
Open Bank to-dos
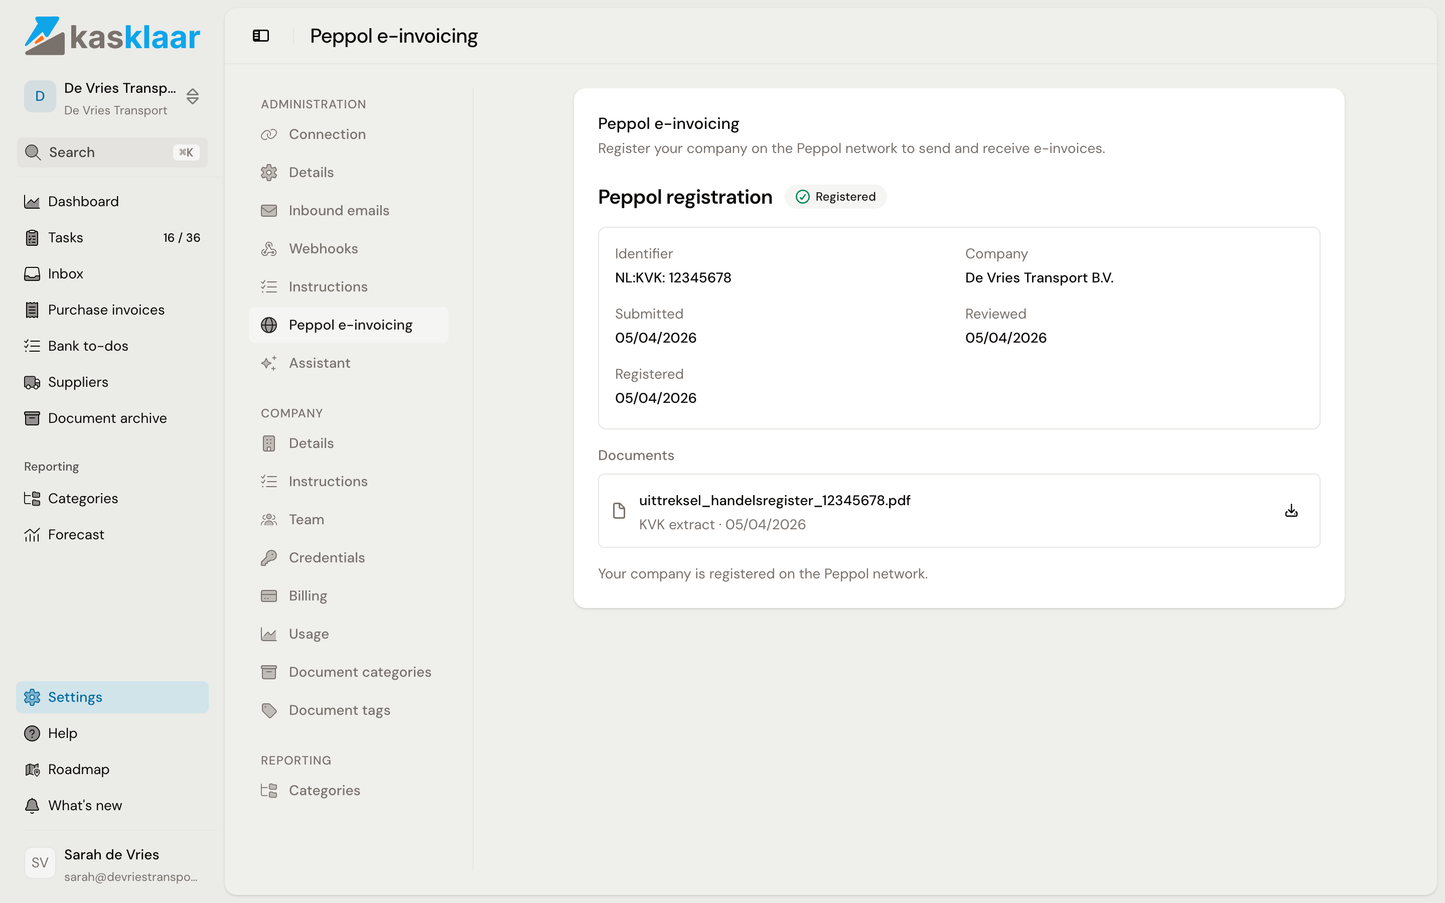[x=112, y=346]
